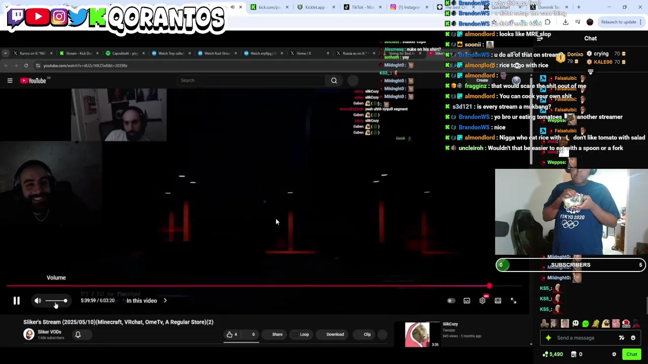The height and width of the screenshot is (364, 648).
Task: Open the Chrome profile avatar
Action: pos(590,22)
